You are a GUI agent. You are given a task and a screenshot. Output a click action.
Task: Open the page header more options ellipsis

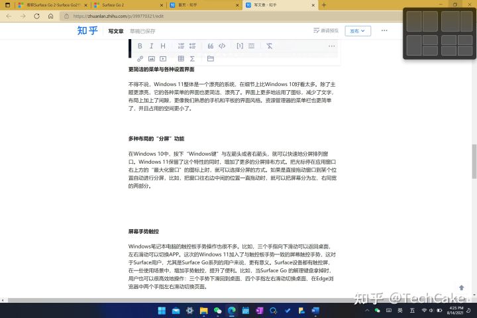pos(384,30)
